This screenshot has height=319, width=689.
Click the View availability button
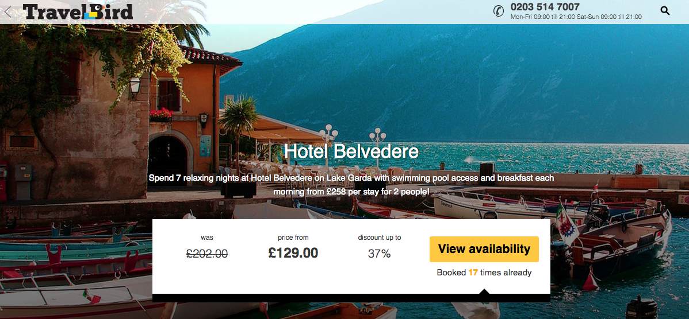point(484,249)
